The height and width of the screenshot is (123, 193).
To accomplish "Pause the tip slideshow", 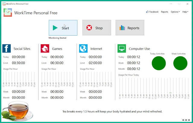I will (186, 120).
